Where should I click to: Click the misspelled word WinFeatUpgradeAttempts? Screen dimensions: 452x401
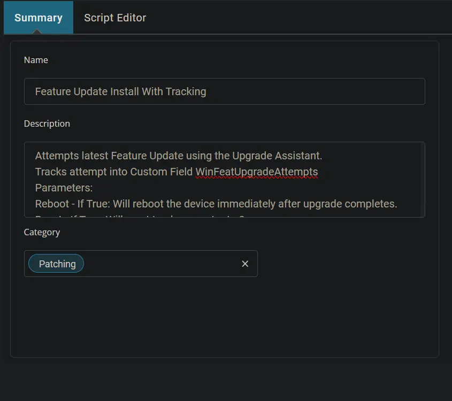click(x=257, y=172)
